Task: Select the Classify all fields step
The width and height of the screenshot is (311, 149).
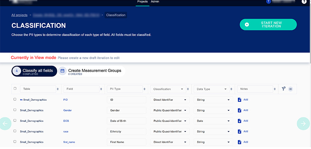Action: point(34,71)
